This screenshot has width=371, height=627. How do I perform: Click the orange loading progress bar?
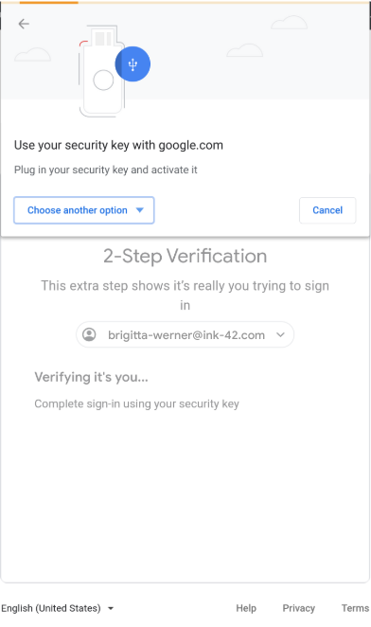pyautogui.click(x=49, y=2)
